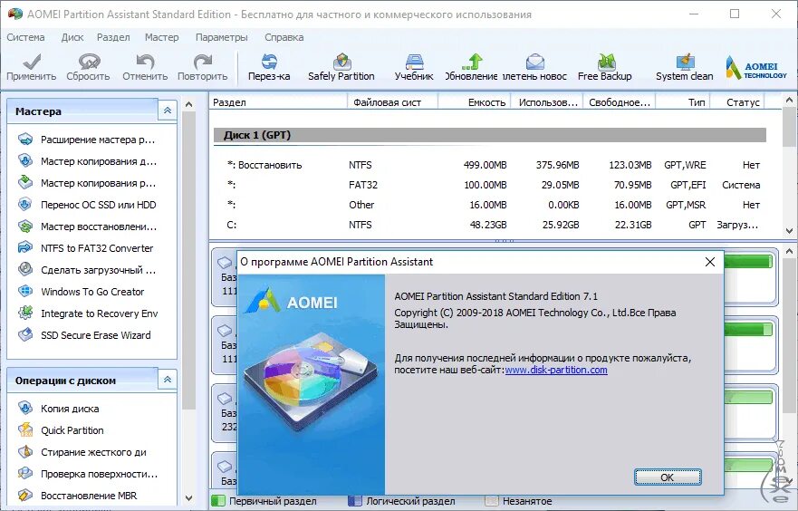Open the Параметры menu

(x=221, y=37)
